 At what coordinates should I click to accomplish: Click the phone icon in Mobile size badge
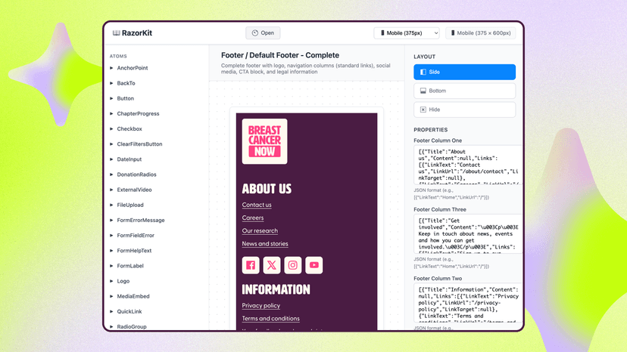453,33
